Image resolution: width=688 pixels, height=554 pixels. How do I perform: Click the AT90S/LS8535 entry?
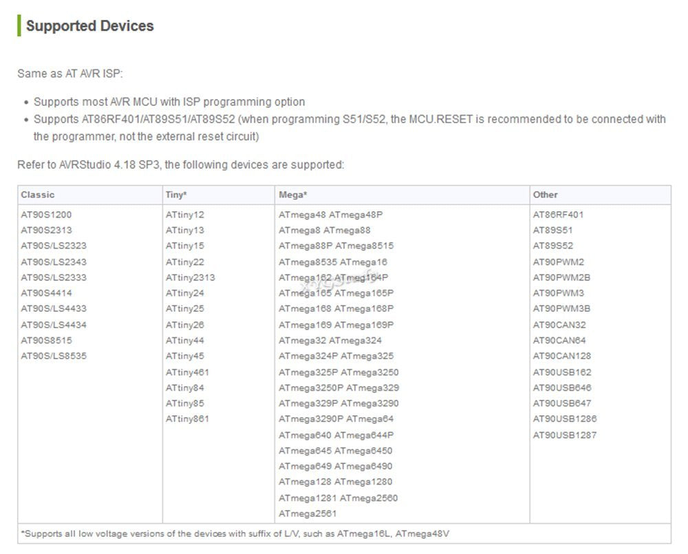(x=54, y=356)
